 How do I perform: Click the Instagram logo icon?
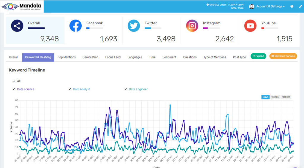(x=192, y=26)
